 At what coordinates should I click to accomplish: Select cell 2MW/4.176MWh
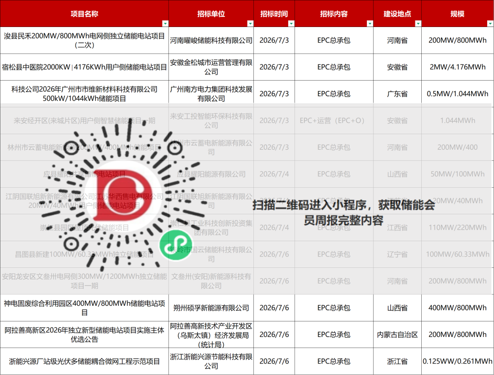pyautogui.click(x=457, y=67)
